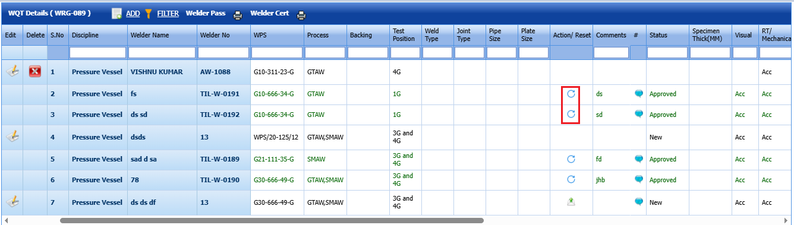Open comment bubble for fs row
The image size is (794, 225).
pos(639,94)
